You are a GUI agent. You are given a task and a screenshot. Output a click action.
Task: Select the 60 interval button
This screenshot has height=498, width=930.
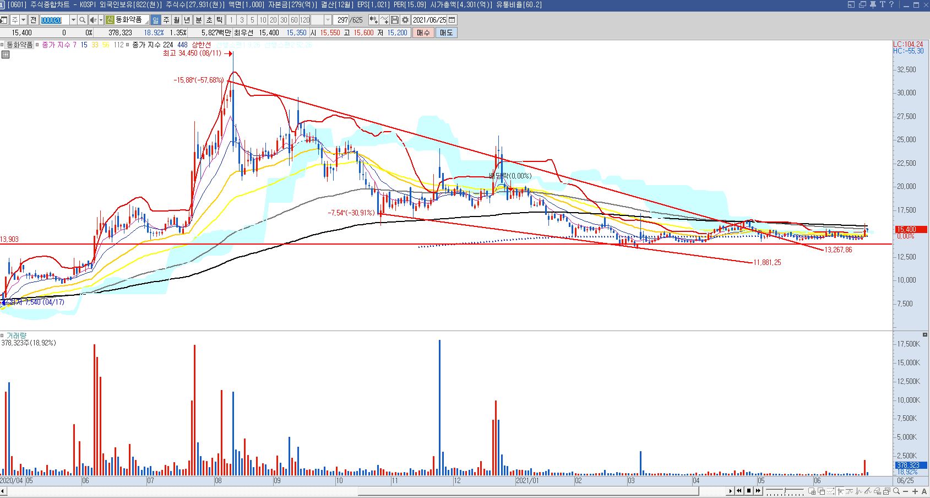tap(294, 20)
